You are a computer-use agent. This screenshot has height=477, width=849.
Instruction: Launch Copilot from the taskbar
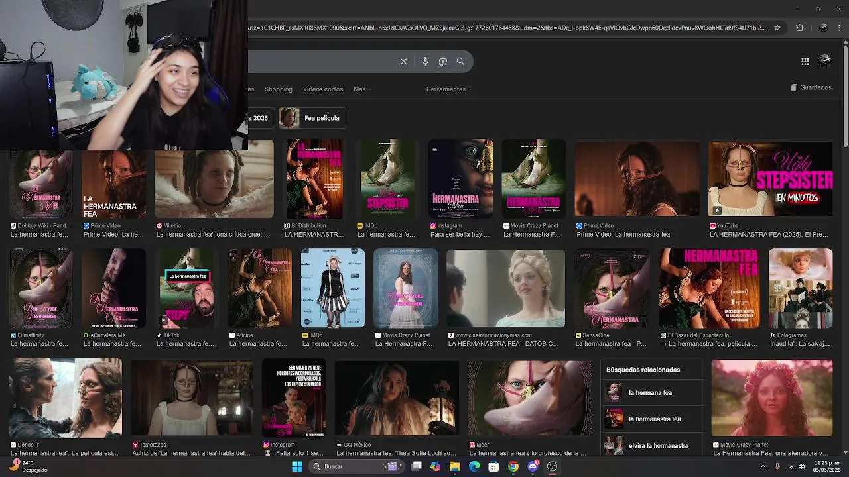[435, 466]
